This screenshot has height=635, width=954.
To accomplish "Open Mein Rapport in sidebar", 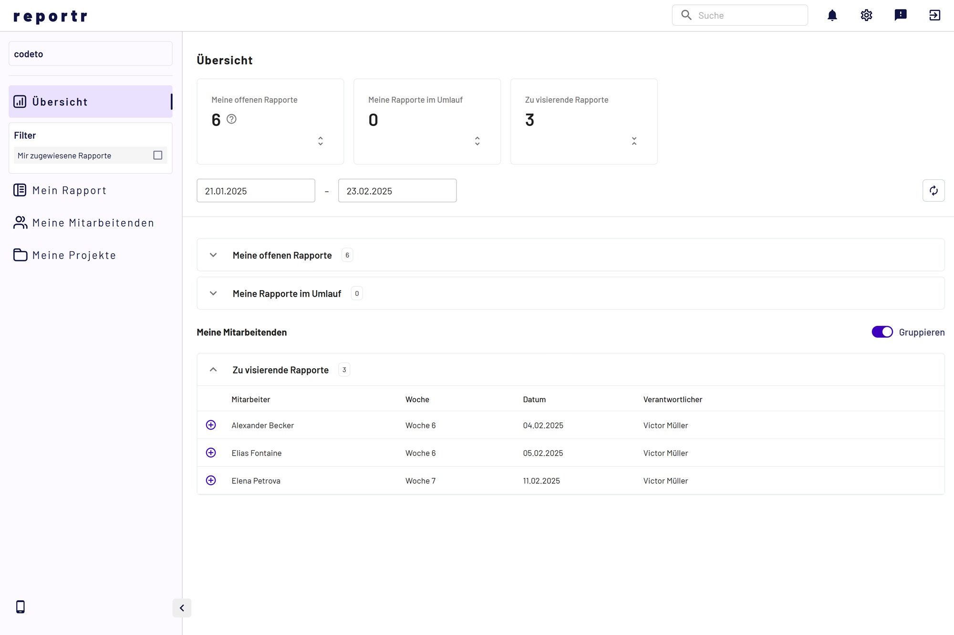I will [x=91, y=190].
